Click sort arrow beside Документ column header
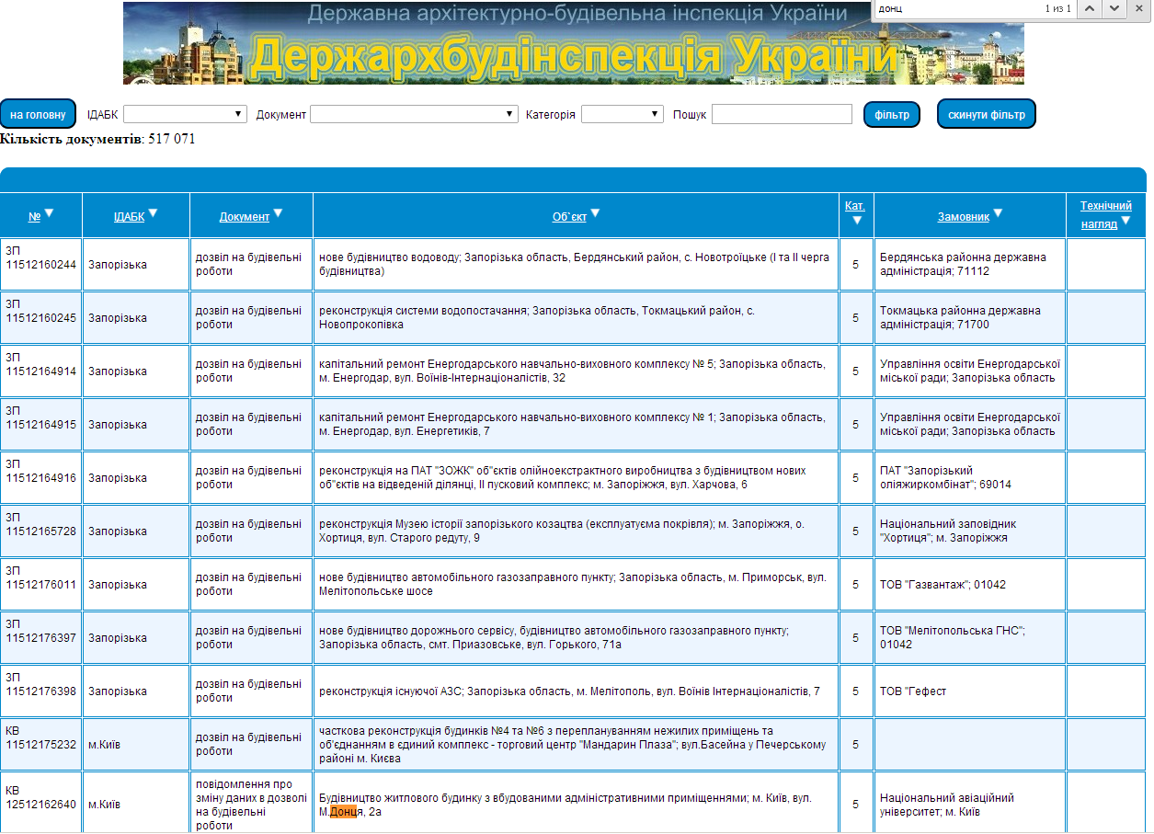1154x834 pixels. click(278, 213)
